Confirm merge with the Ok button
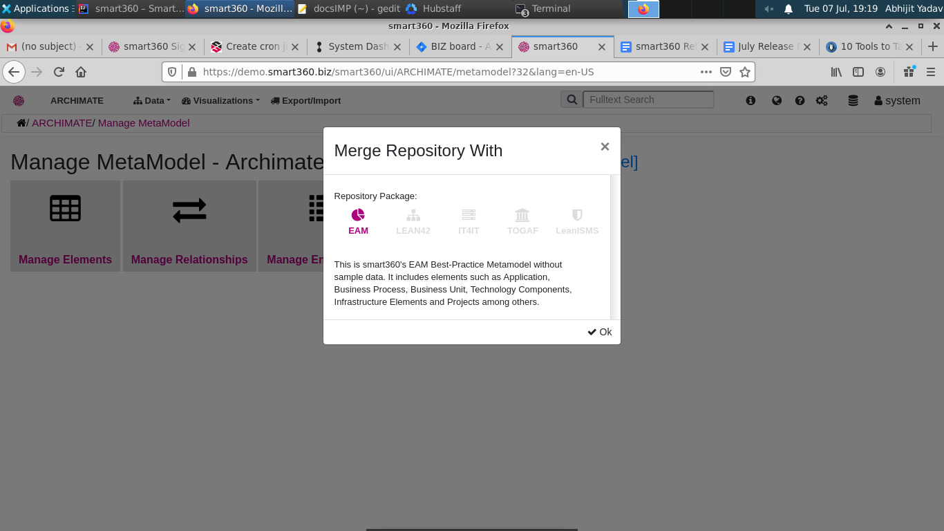 coord(600,332)
